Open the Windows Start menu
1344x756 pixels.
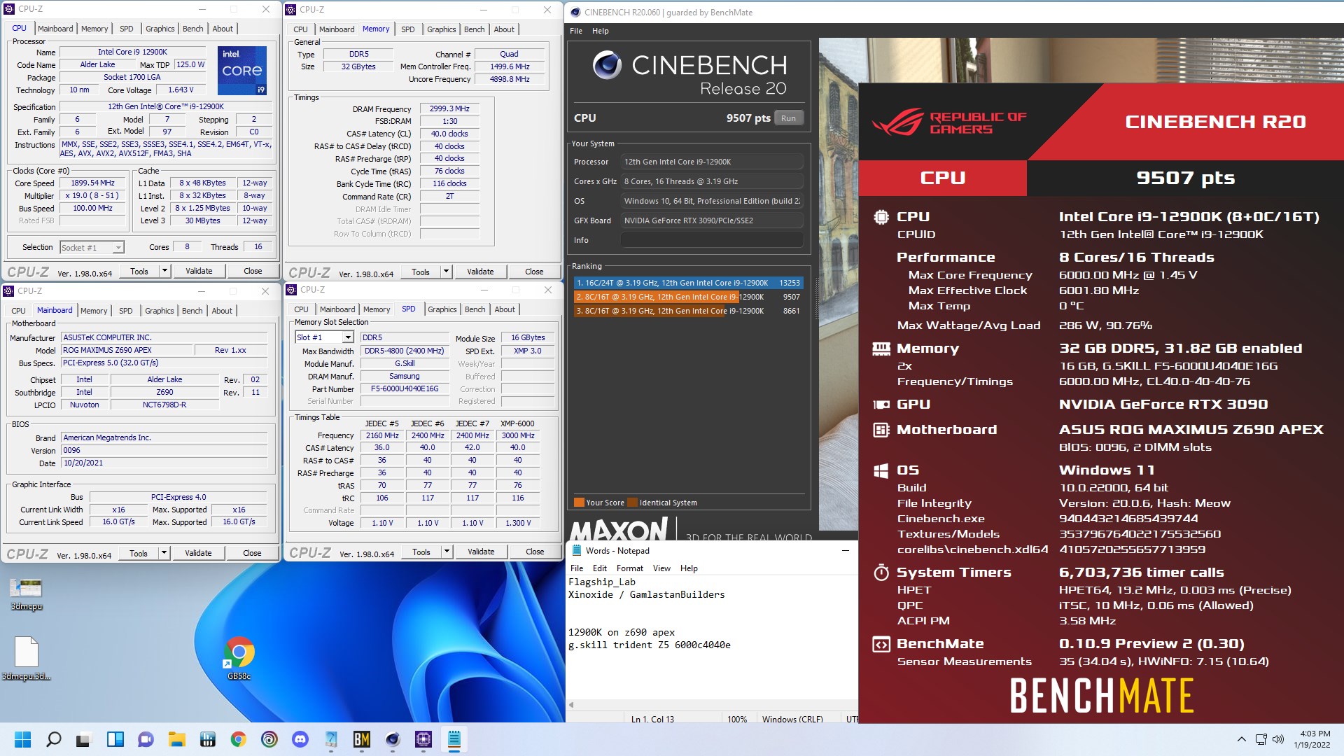click(22, 739)
